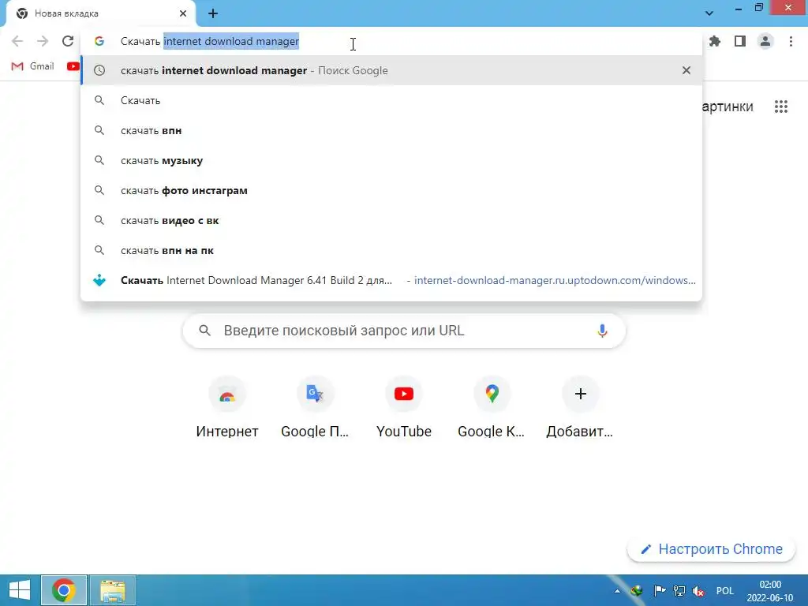Image resolution: width=808 pixels, height=606 pixels.
Task: Open the Google Переводчик shortcut
Action: 315,408
